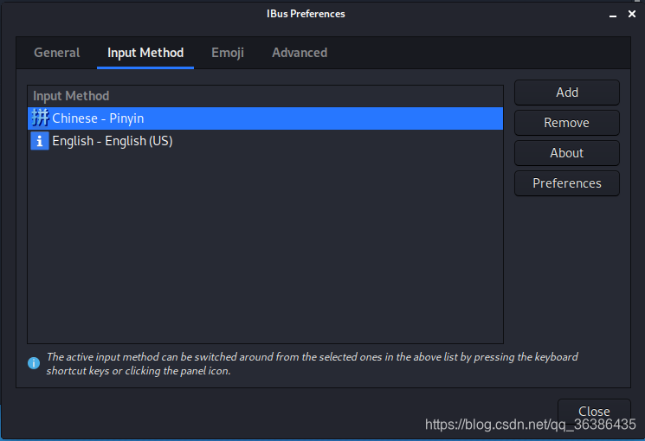Open the Emoji tab
Image resolution: width=645 pixels, height=441 pixels.
tap(228, 53)
